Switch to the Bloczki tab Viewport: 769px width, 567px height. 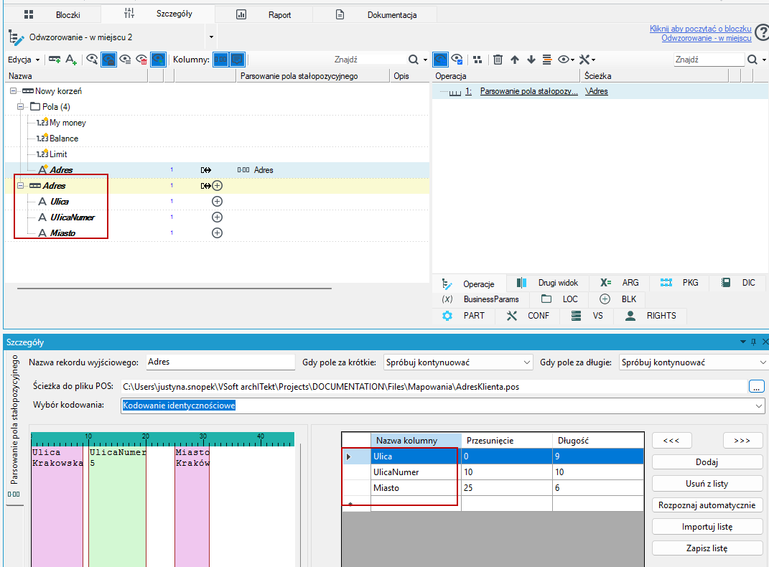coord(52,14)
